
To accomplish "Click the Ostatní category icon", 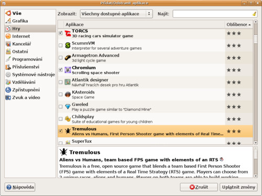I will coord(8,52).
